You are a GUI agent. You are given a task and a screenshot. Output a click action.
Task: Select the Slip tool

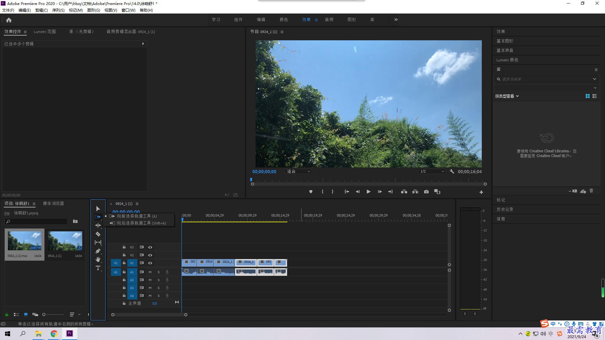[x=98, y=242]
